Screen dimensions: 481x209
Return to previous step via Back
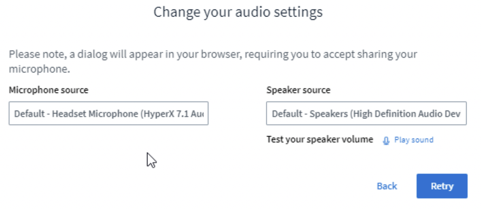pos(387,186)
